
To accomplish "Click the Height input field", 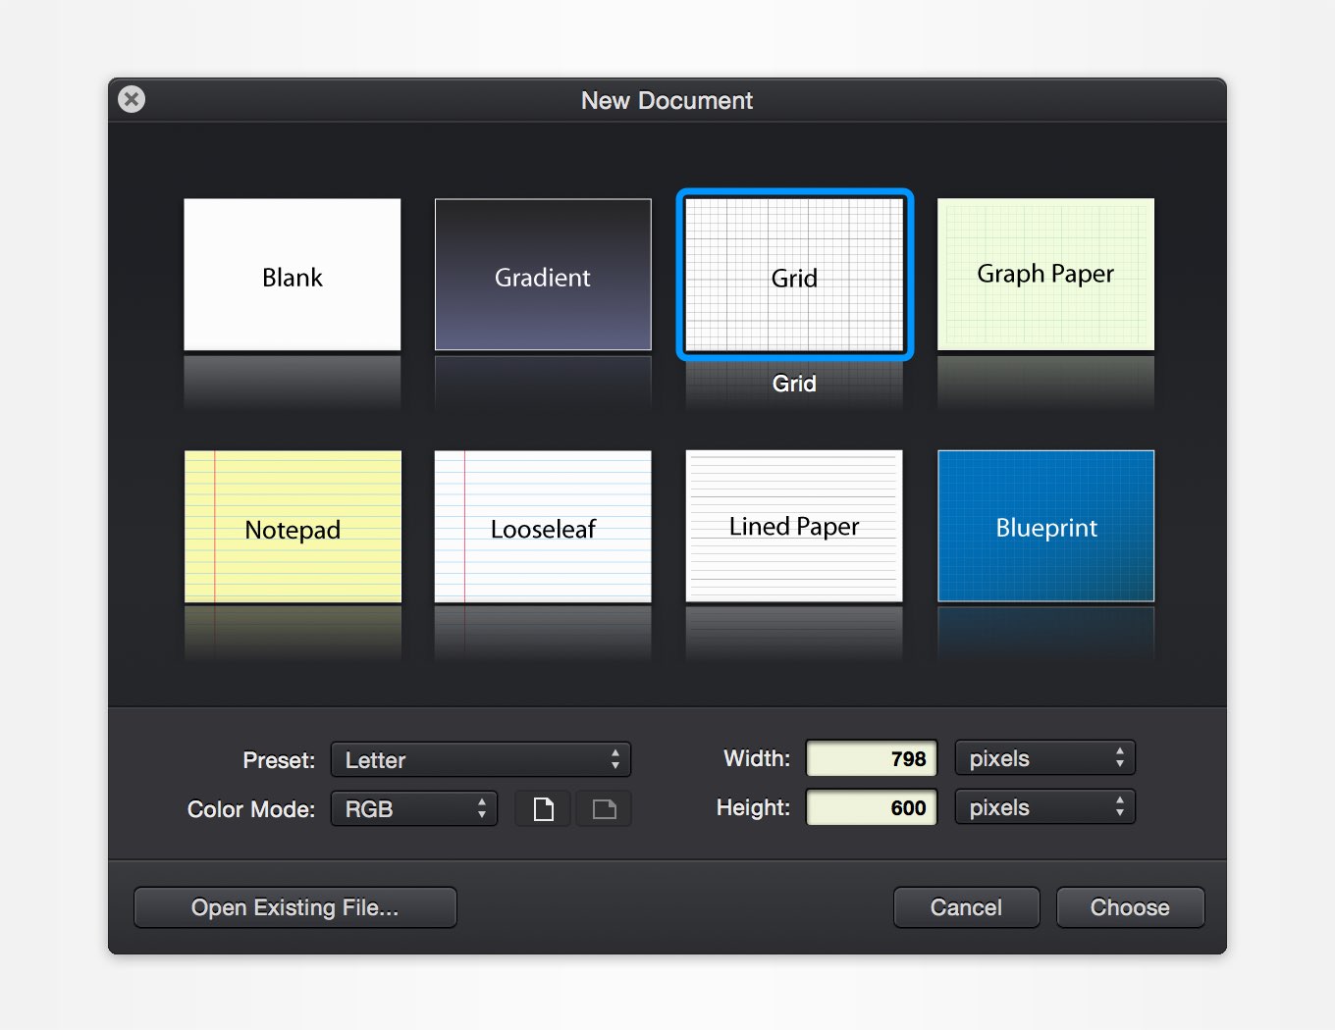I will (872, 807).
